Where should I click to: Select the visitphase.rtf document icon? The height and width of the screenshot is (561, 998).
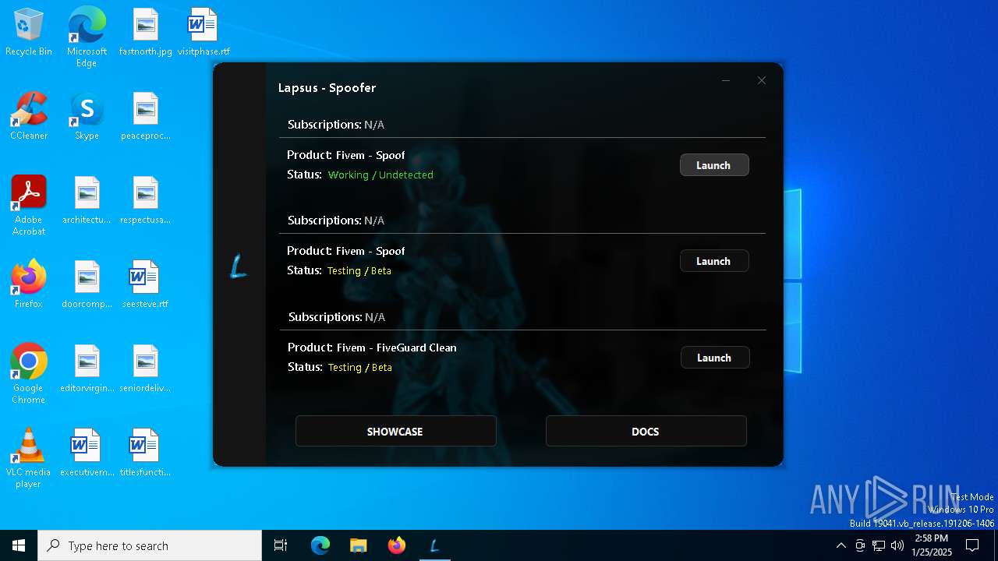click(x=203, y=33)
